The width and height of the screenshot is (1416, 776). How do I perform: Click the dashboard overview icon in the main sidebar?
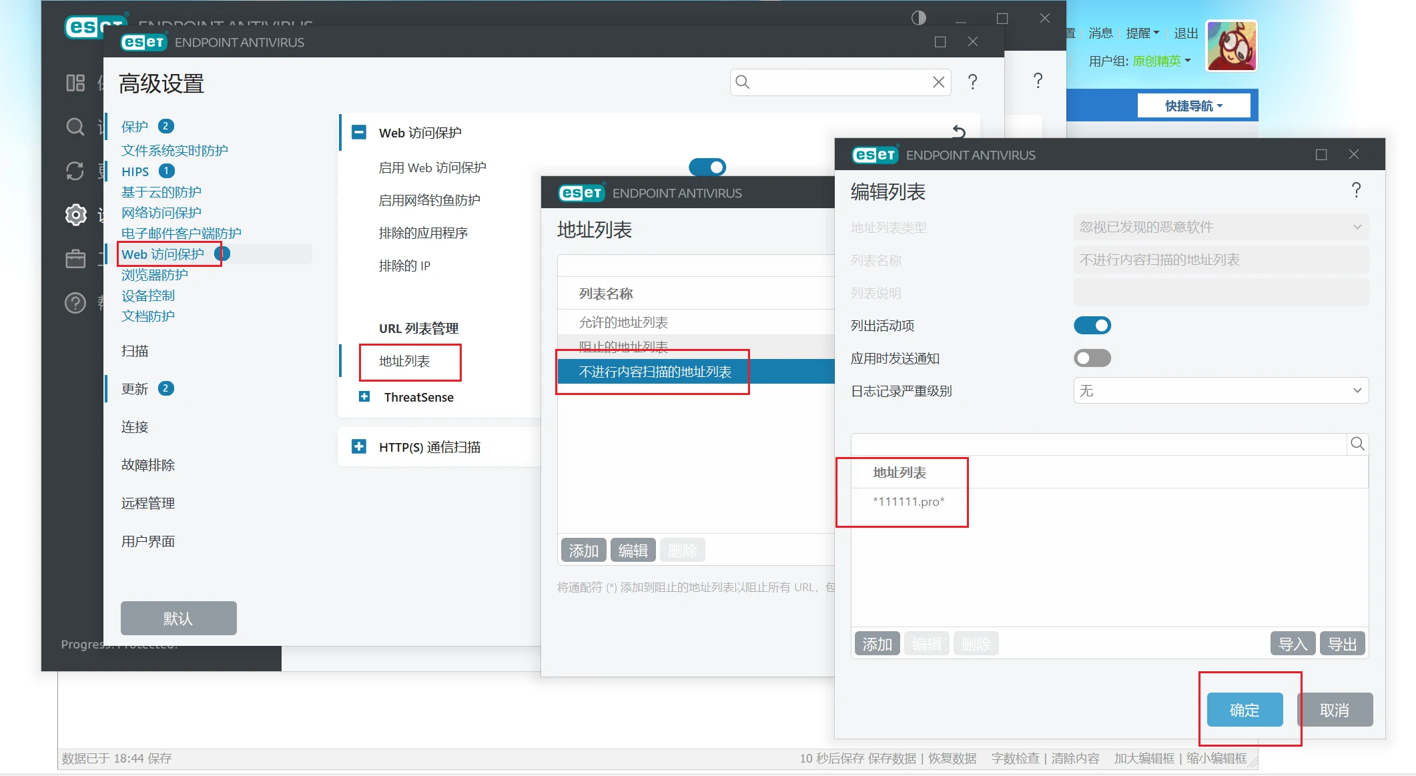pos(75,83)
